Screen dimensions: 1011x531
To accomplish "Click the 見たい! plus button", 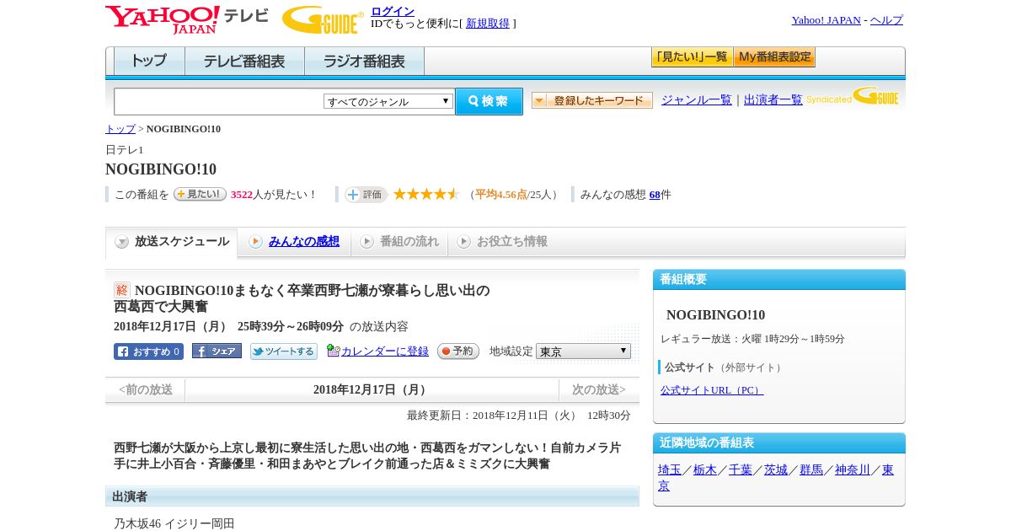I will click(x=200, y=194).
